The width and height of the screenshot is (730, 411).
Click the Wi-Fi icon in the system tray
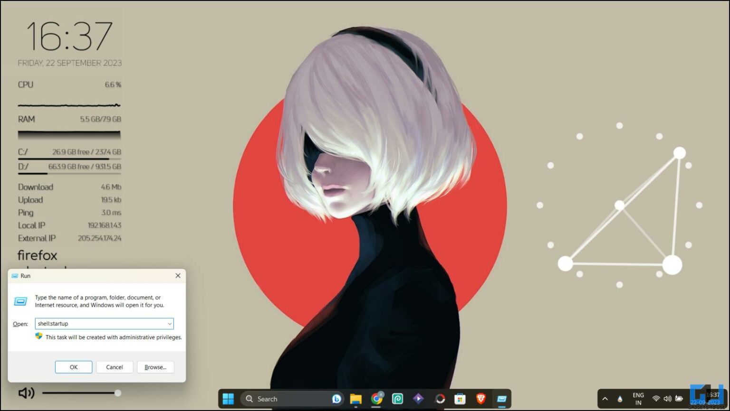656,399
